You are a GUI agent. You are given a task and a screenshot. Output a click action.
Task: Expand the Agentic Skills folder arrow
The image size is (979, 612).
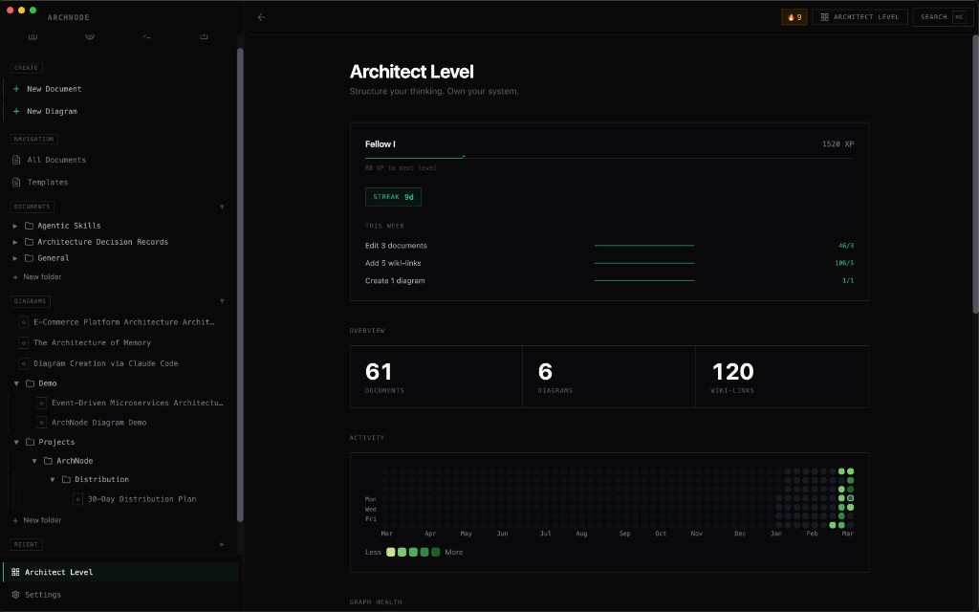click(15, 226)
